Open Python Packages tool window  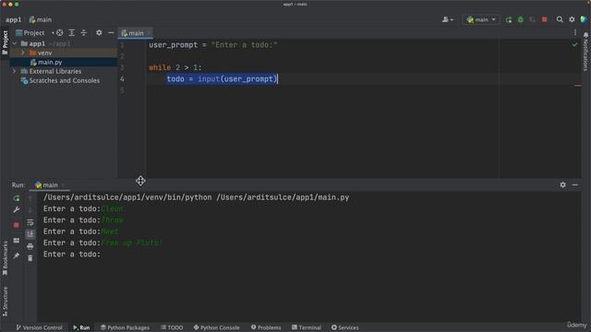click(125, 327)
